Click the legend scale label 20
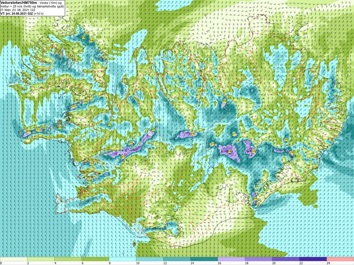This screenshot has width=354, height=265. [x=274, y=263]
